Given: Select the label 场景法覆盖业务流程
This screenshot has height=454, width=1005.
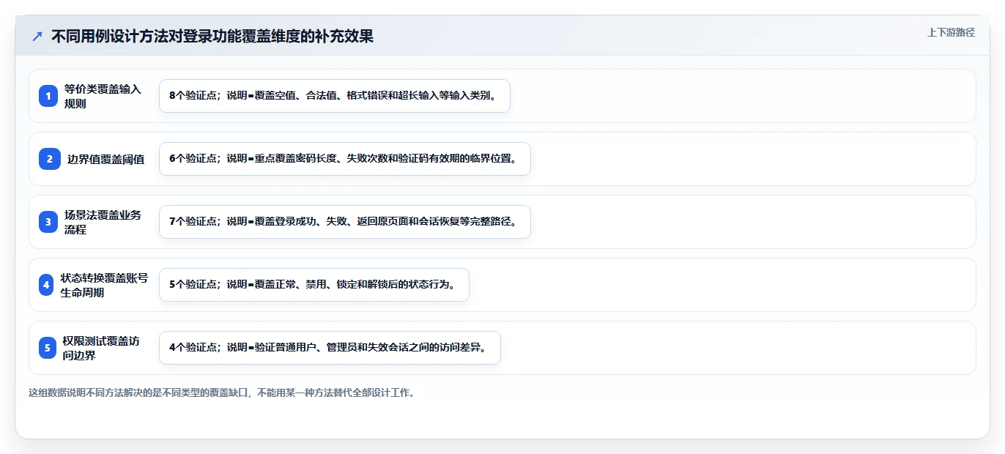Looking at the screenshot, I should pos(103,222).
